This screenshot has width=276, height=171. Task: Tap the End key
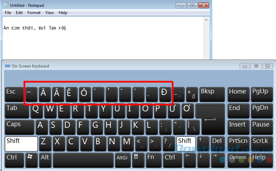(238, 111)
